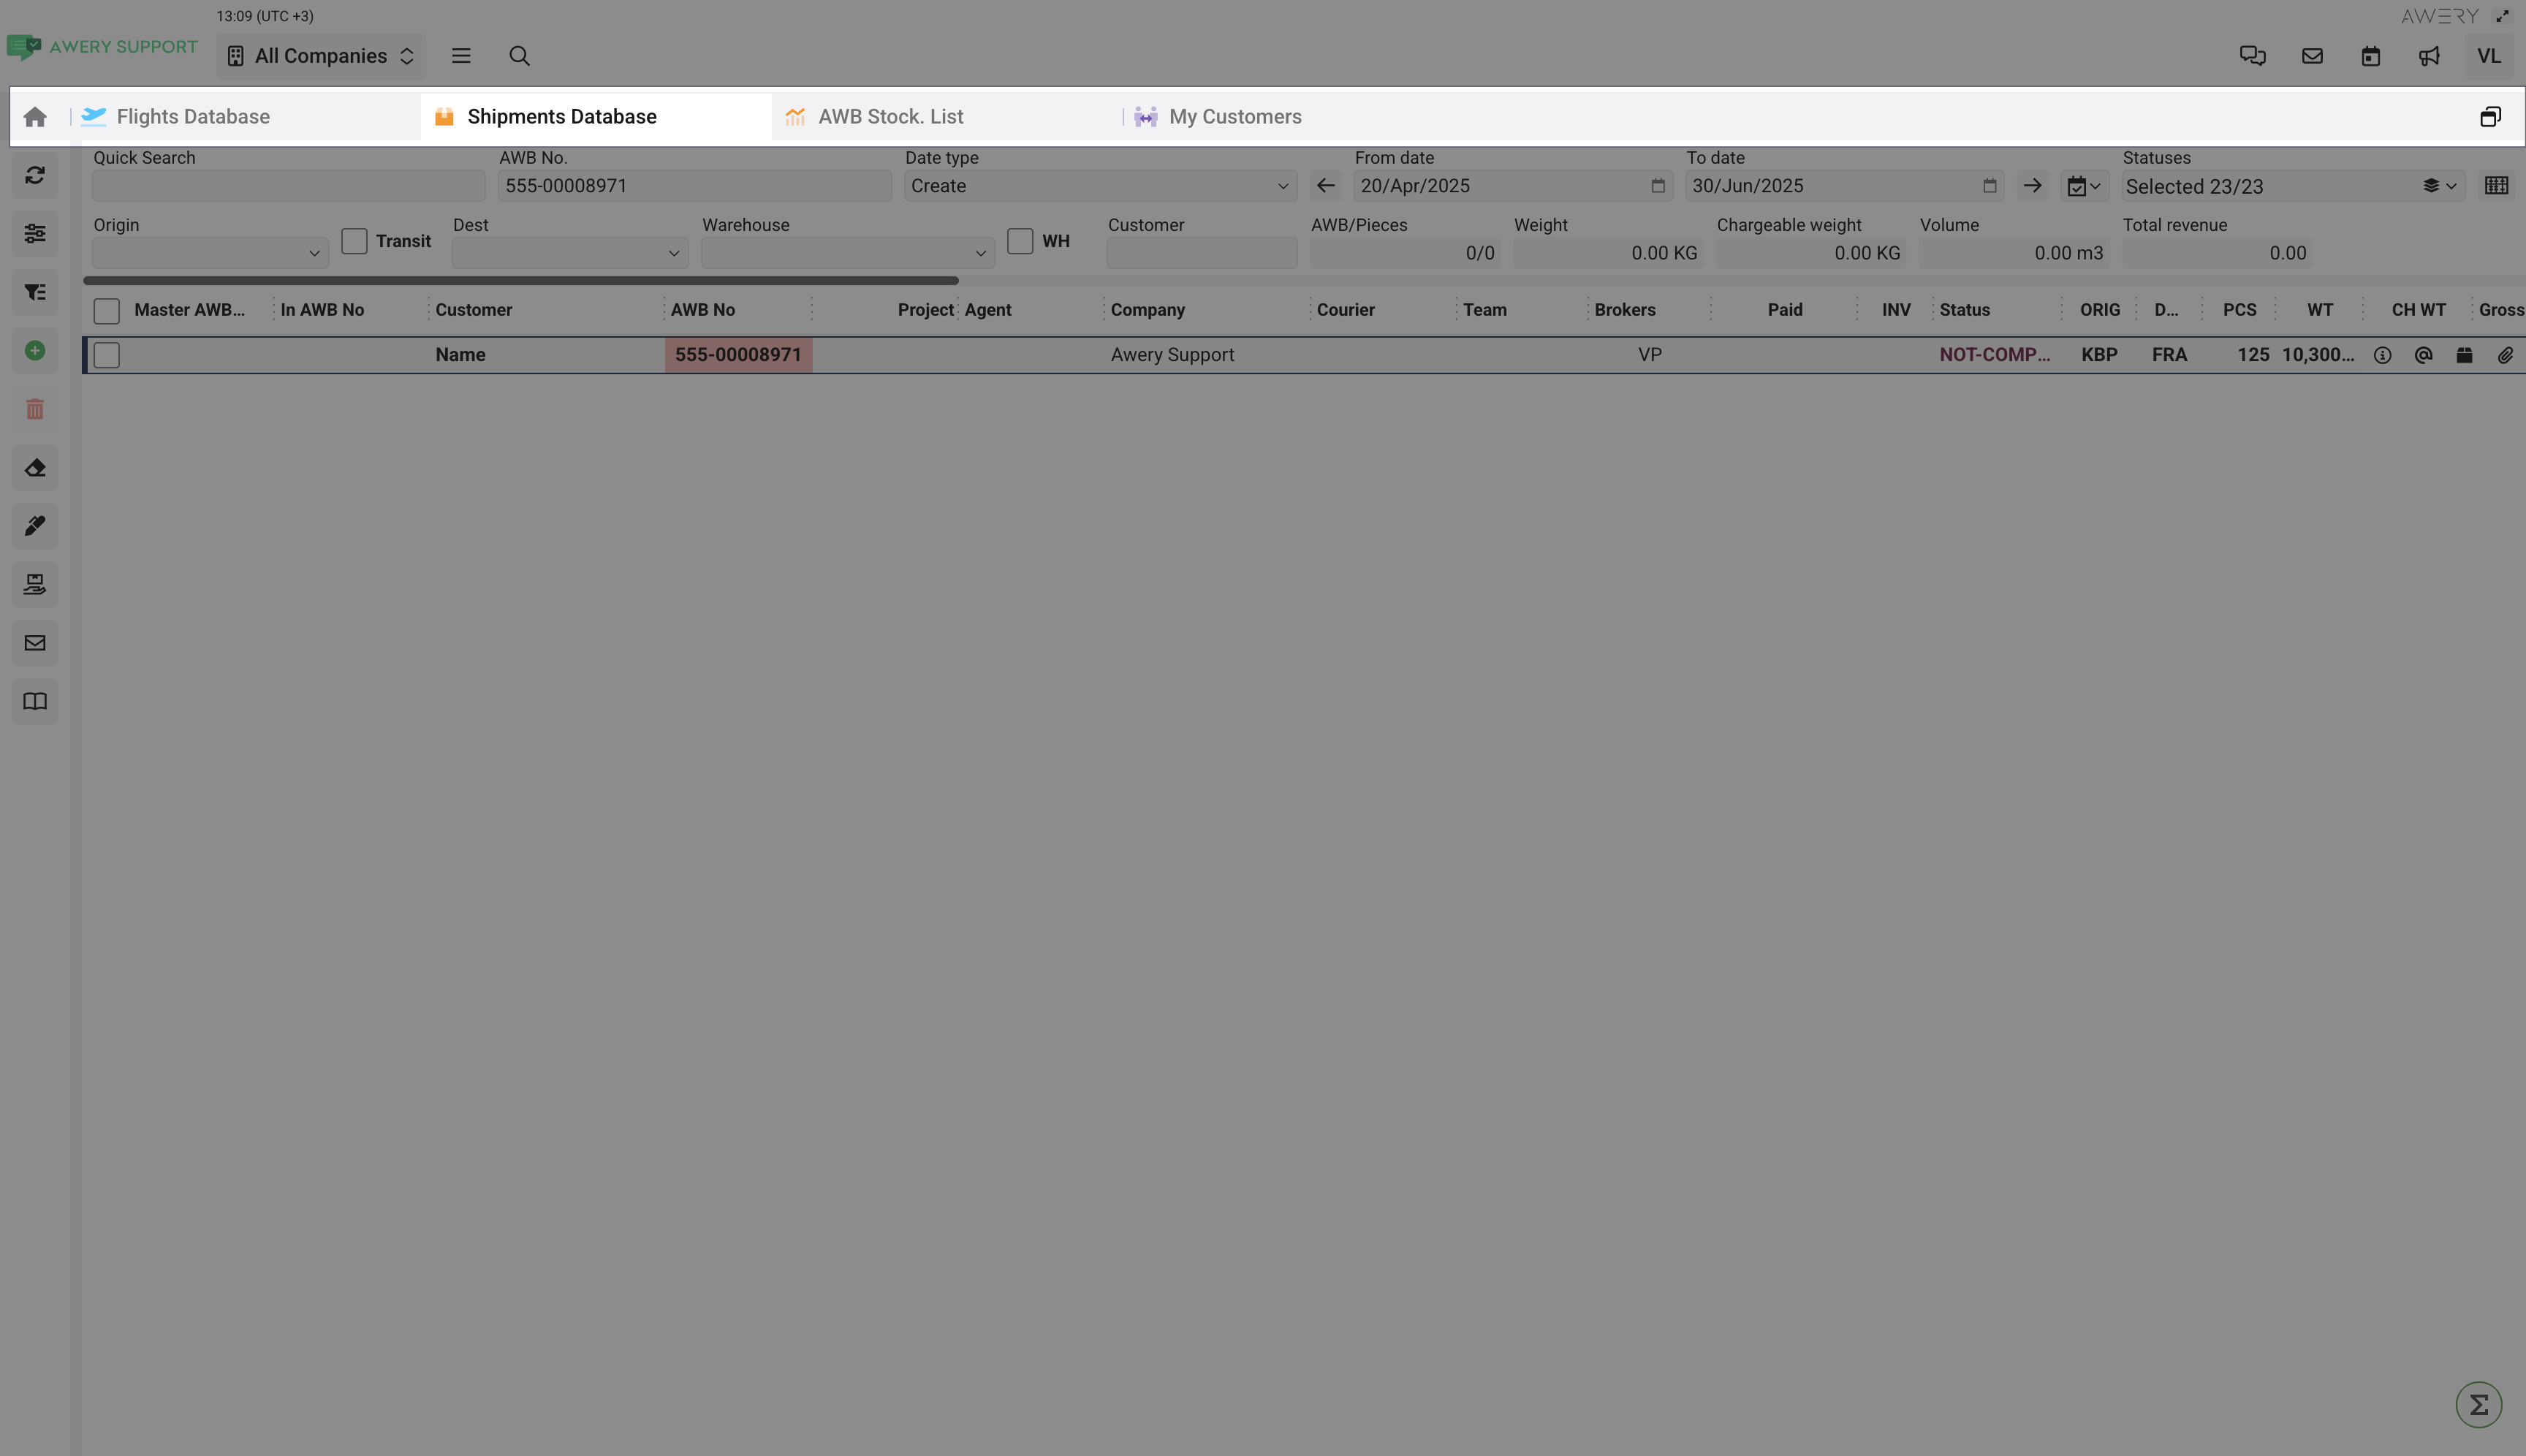Open the AWB Stock. List tab
The width and height of the screenshot is (2526, 1456).
pyautogui.click(x=890, y=117)
